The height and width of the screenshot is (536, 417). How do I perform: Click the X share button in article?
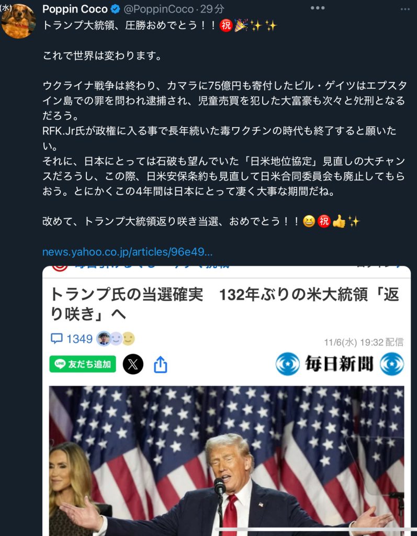132,364
